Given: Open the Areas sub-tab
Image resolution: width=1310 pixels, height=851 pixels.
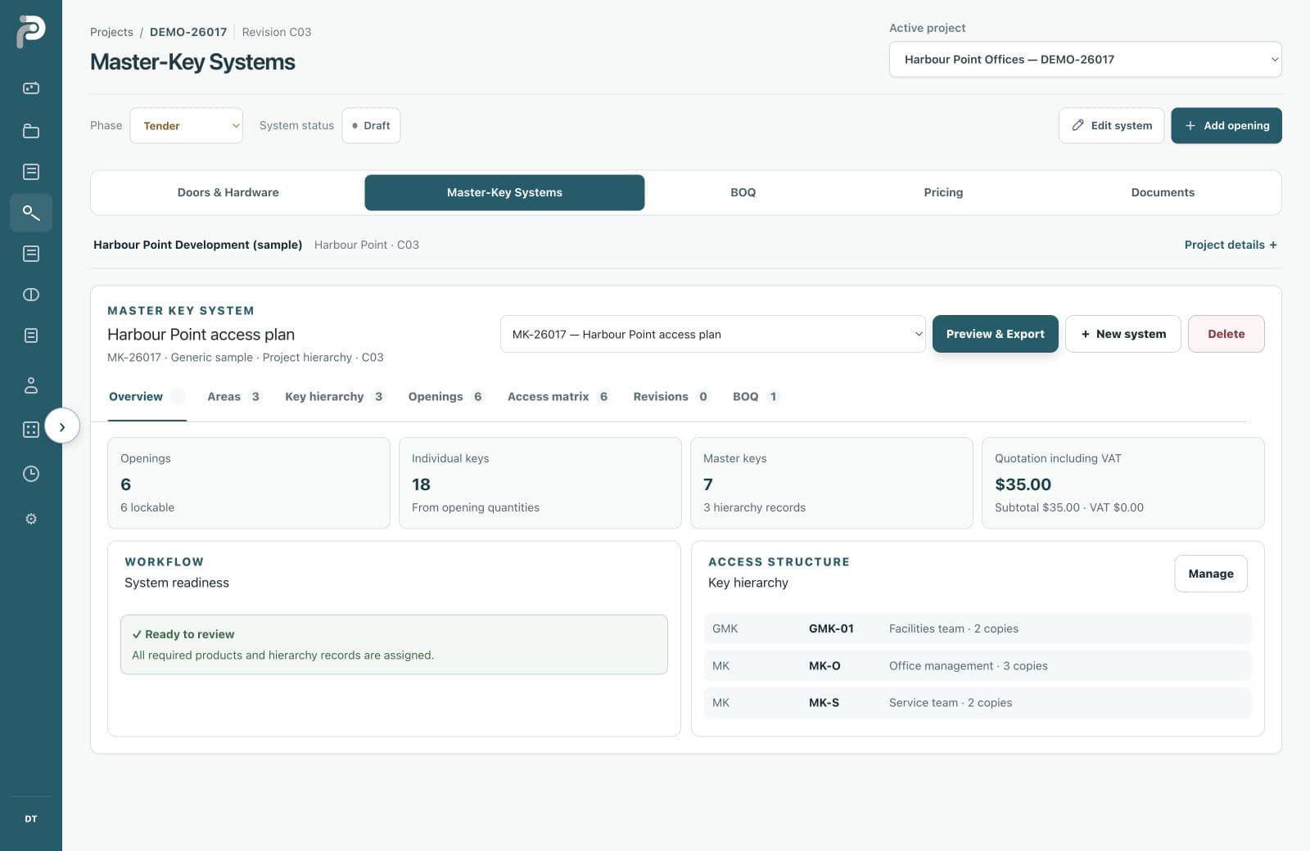Looking at the screenshot, I should tap(233, 397).
